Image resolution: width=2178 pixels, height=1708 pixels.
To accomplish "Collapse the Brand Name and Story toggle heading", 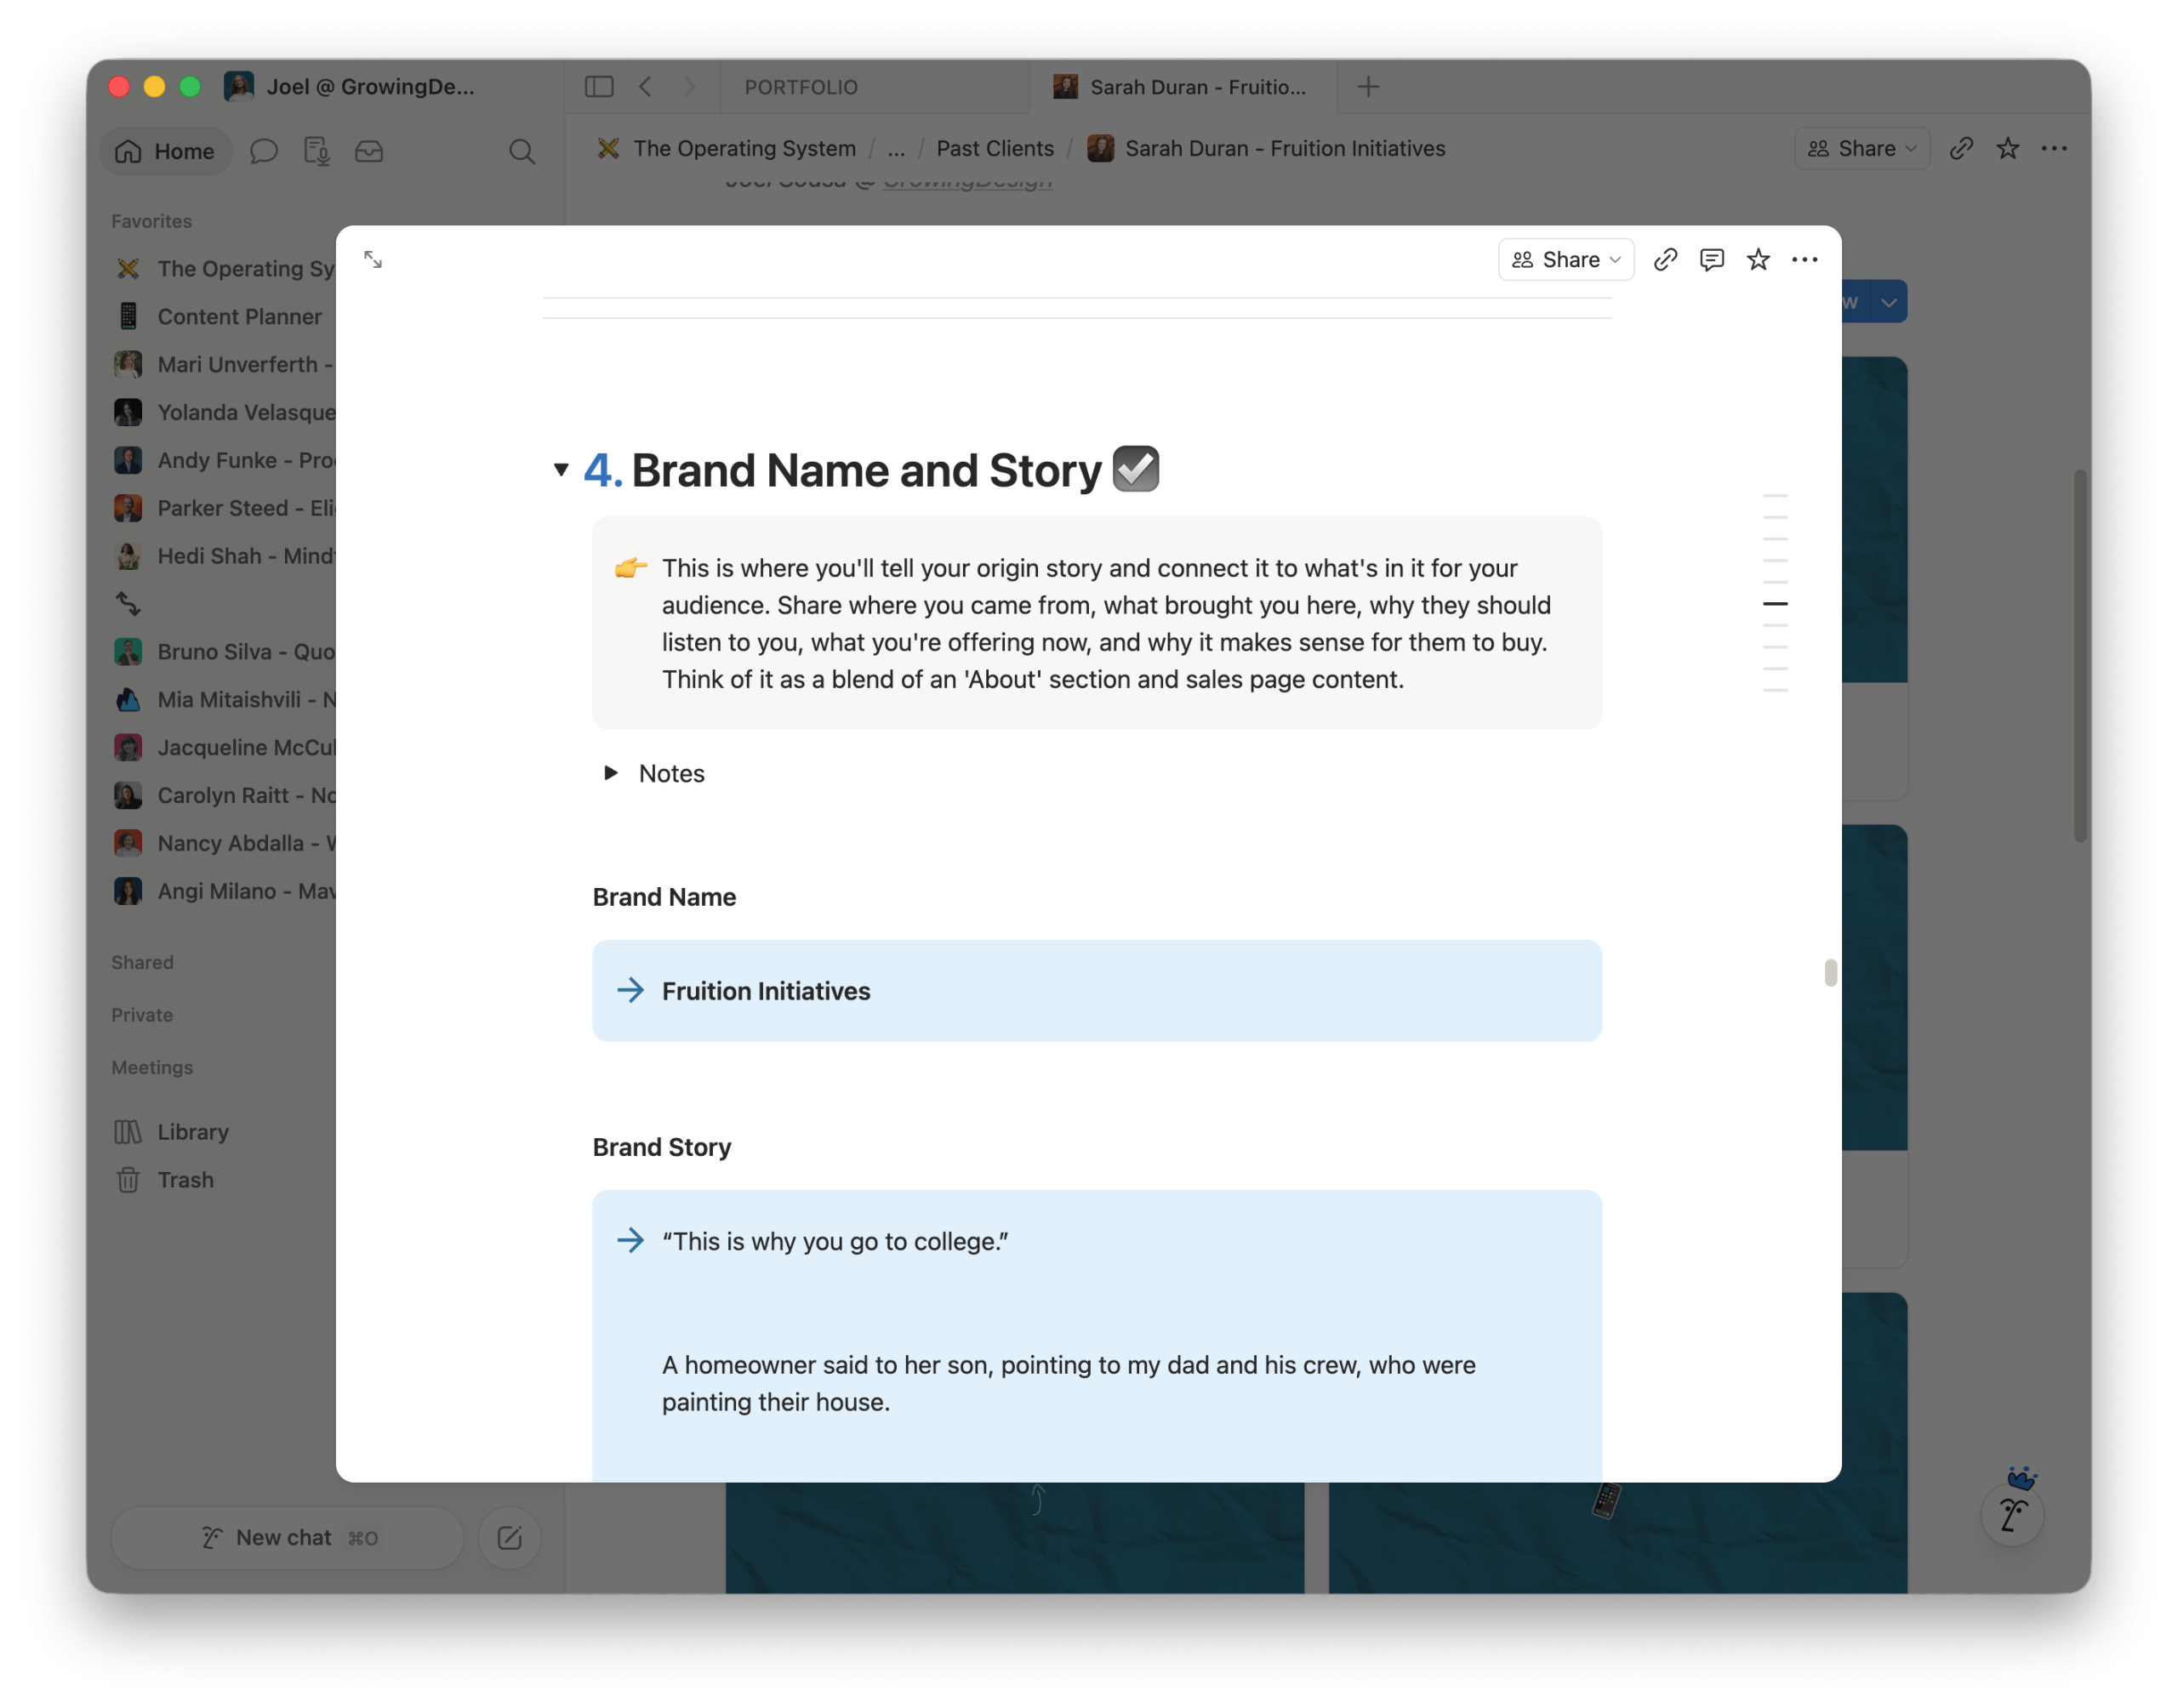I will [x=561, y=470].
